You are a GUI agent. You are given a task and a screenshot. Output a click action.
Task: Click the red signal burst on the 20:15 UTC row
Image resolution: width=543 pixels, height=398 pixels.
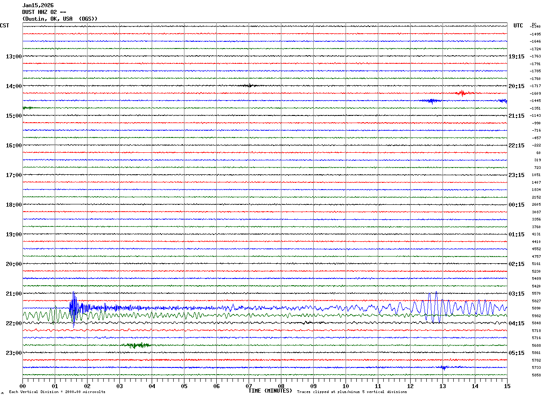461,93
